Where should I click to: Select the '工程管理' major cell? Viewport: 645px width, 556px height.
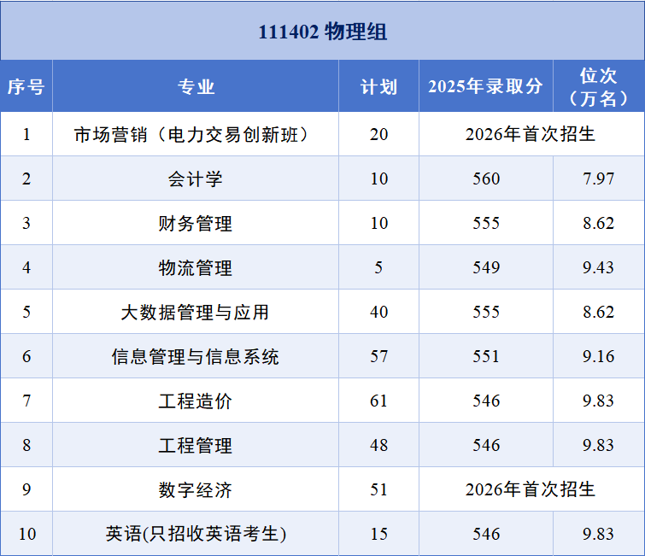tap(196, 445)
